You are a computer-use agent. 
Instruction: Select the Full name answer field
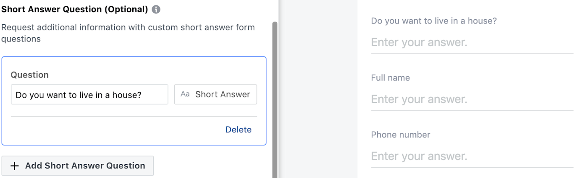tap(472, 99)
